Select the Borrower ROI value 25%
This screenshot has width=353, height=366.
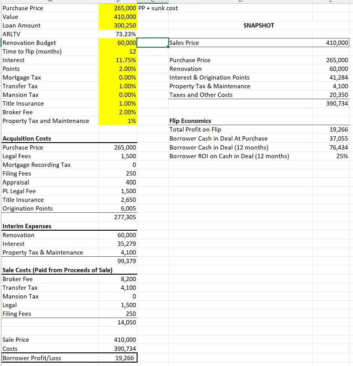(331, 156)
